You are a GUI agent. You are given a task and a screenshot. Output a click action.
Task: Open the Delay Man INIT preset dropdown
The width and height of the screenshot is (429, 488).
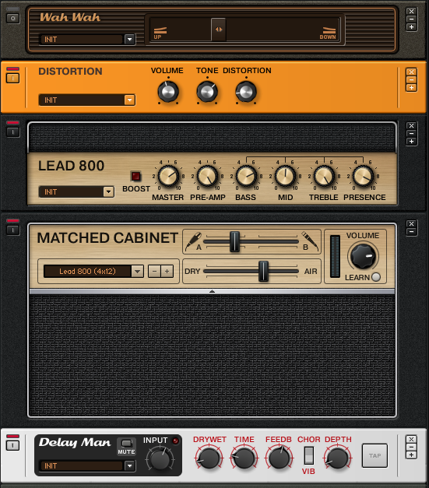pos(129,466)
